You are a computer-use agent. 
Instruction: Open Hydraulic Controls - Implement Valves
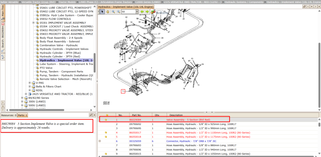coord(64,49)
